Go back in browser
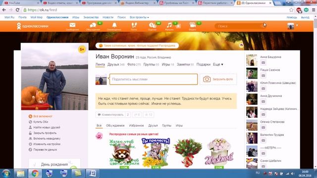 [4, 10]
